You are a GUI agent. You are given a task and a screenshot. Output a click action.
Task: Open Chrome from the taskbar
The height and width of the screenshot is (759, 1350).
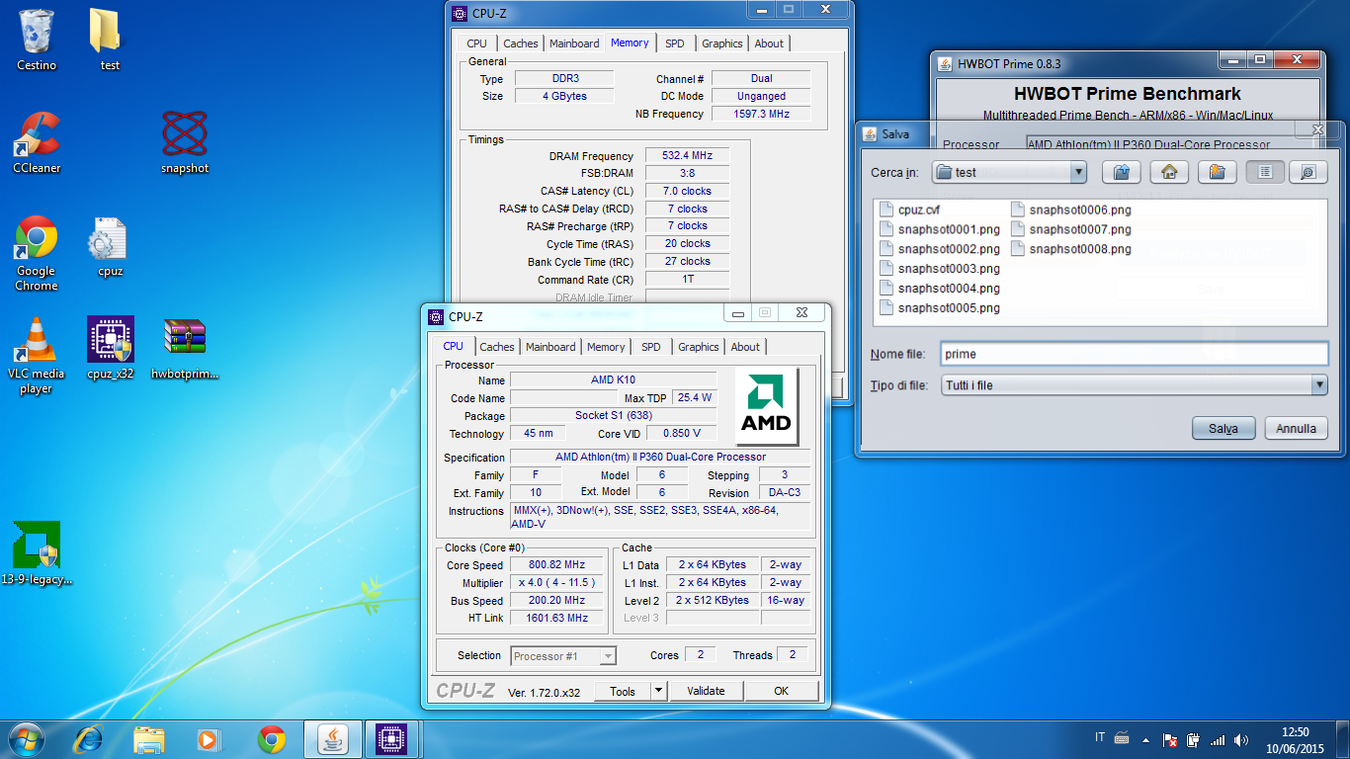coord(271,739)
